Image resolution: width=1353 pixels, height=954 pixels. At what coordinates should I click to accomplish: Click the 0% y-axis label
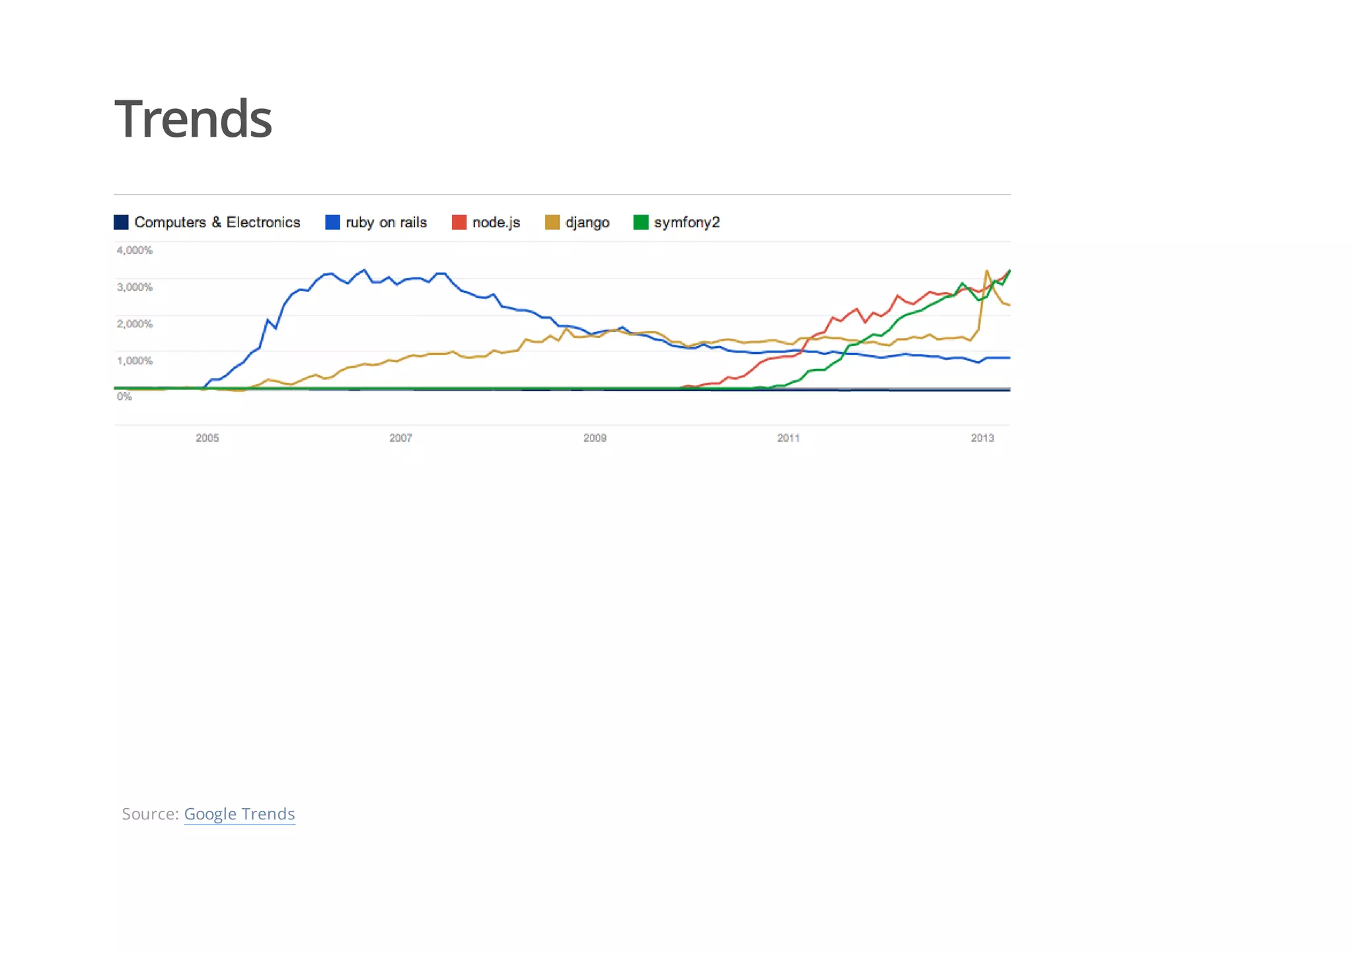[124, 396]
